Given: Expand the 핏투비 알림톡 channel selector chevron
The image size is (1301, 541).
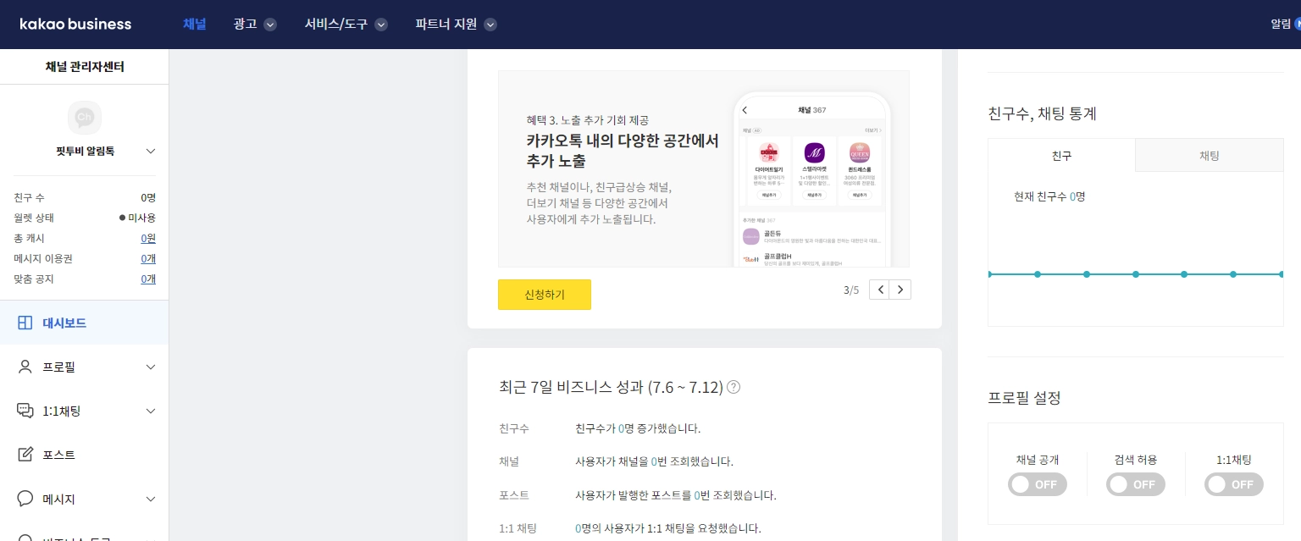Looking at the screenshot, I should (x=151, y=151).
